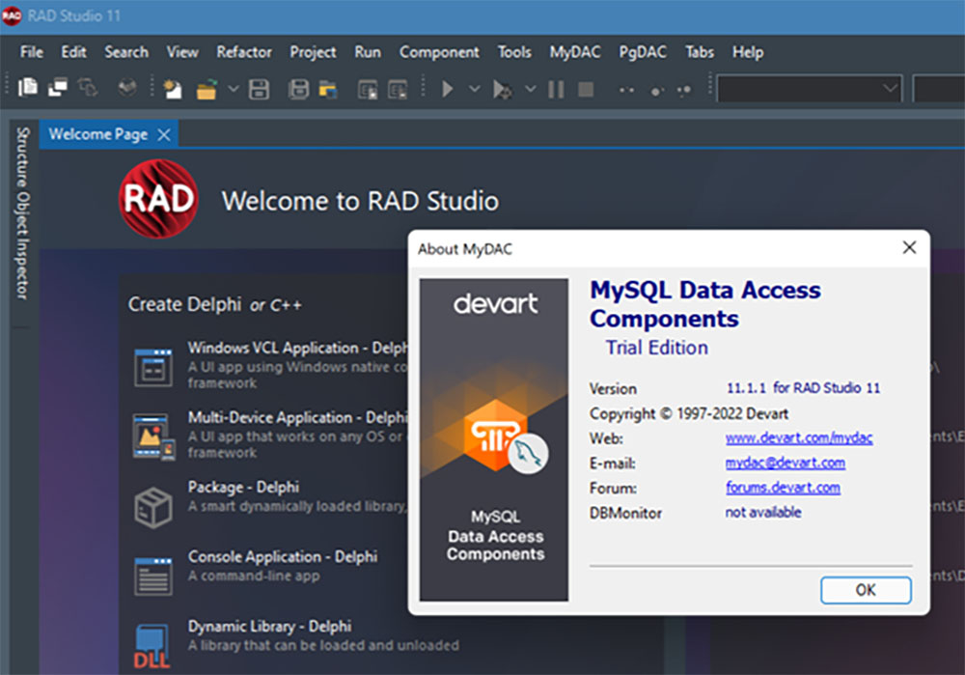Click the RAD Studio title bar app icon
This screenshot has height=675, width=965.
click(x=12, y=16)
